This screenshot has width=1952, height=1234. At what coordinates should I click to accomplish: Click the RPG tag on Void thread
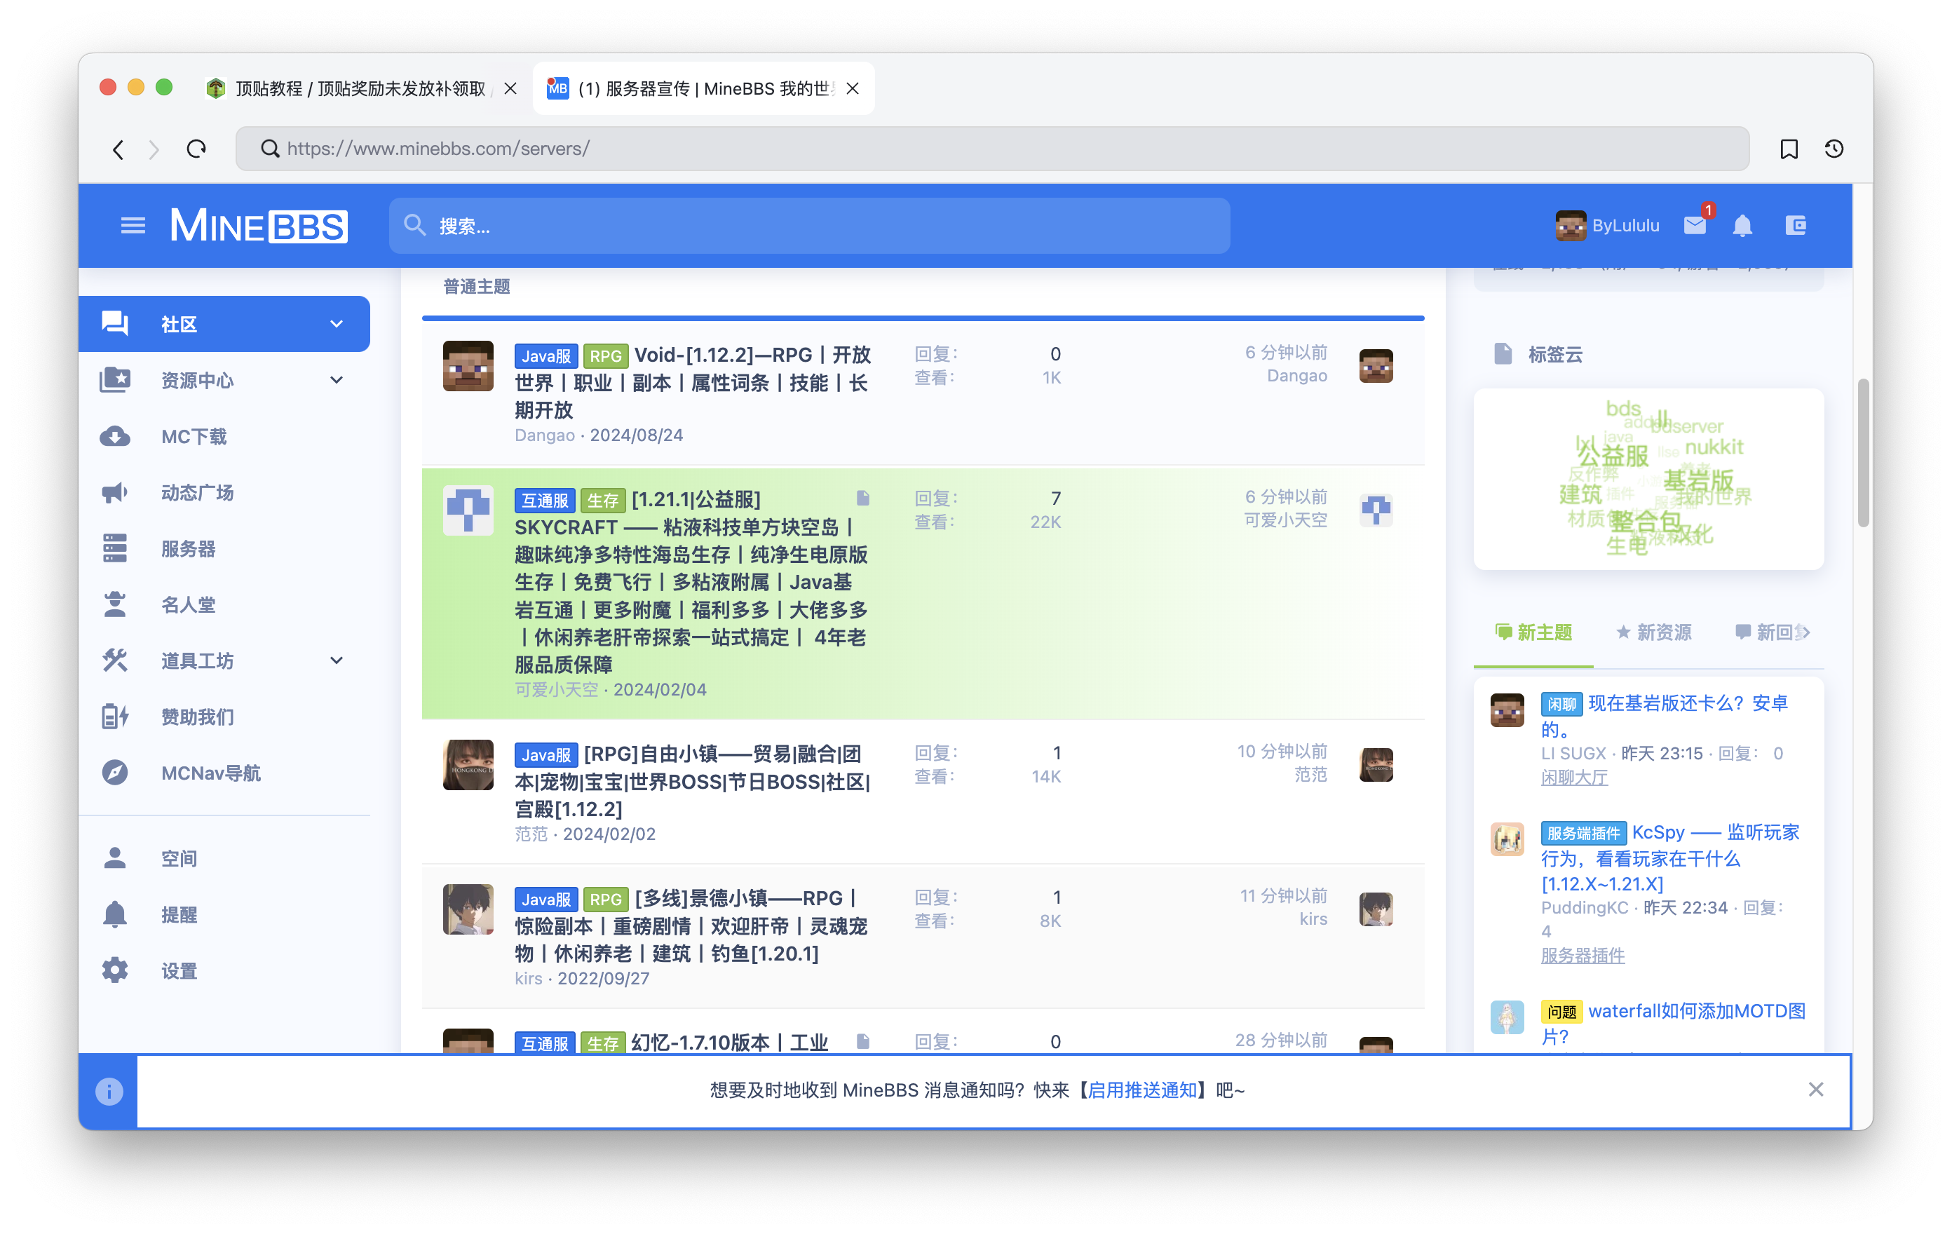point(606,356)
